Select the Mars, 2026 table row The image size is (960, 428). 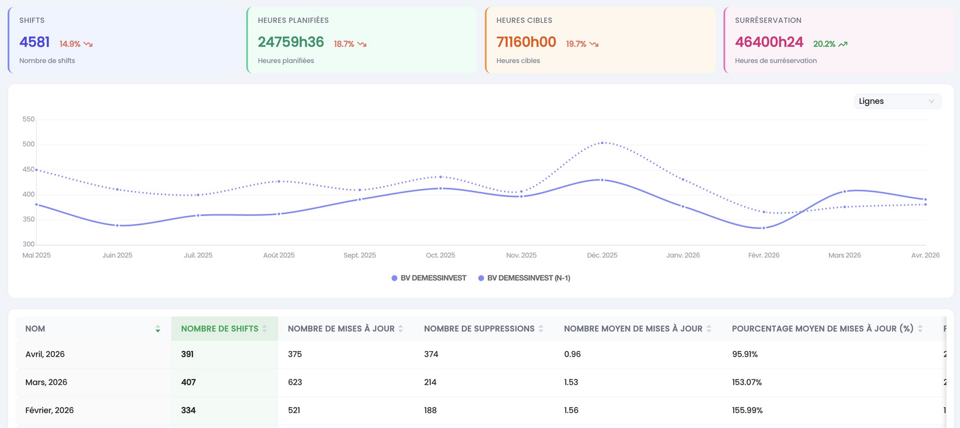(481, 382)
